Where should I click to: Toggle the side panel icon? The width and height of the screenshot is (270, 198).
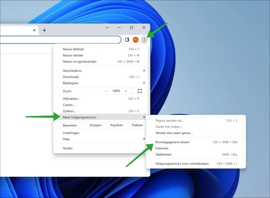point(127,40)
